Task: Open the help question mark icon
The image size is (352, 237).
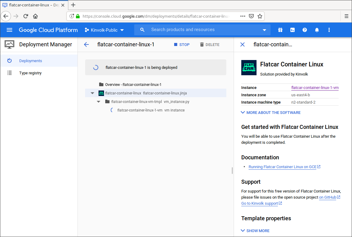Action: [304, 30]
